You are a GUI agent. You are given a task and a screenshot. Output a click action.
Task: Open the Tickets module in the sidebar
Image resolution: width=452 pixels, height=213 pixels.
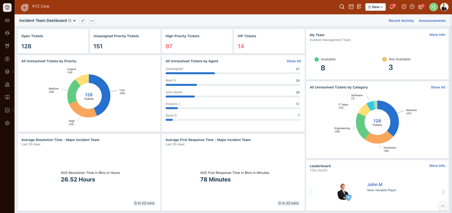[7, 20]
